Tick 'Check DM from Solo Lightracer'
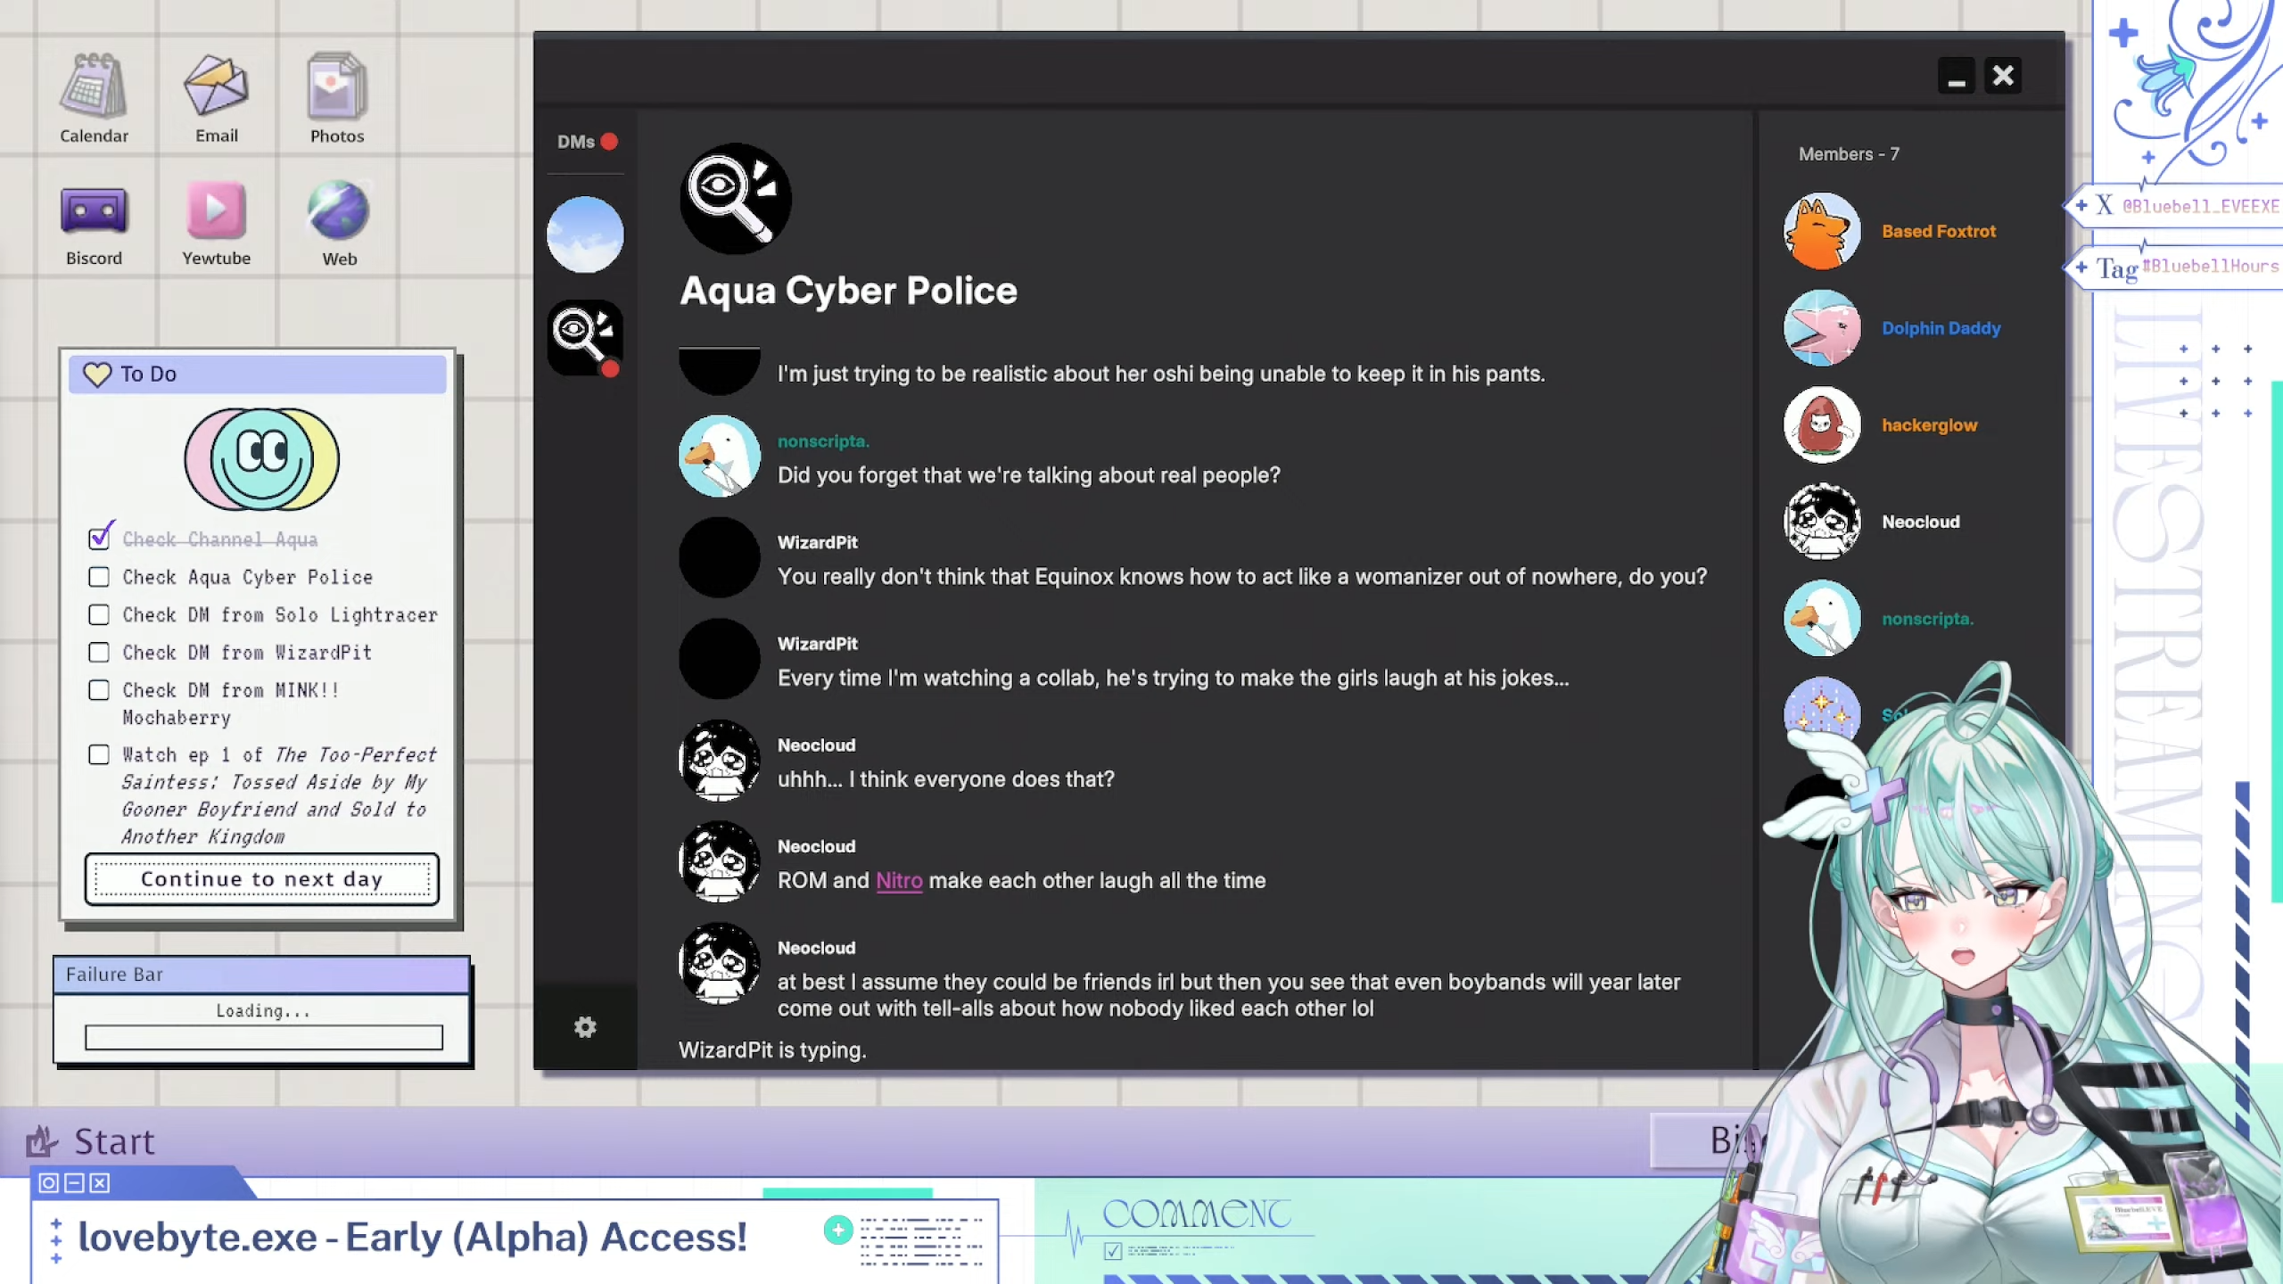The height and width of the screenshot is (1284, 2283). pos(99,614)
